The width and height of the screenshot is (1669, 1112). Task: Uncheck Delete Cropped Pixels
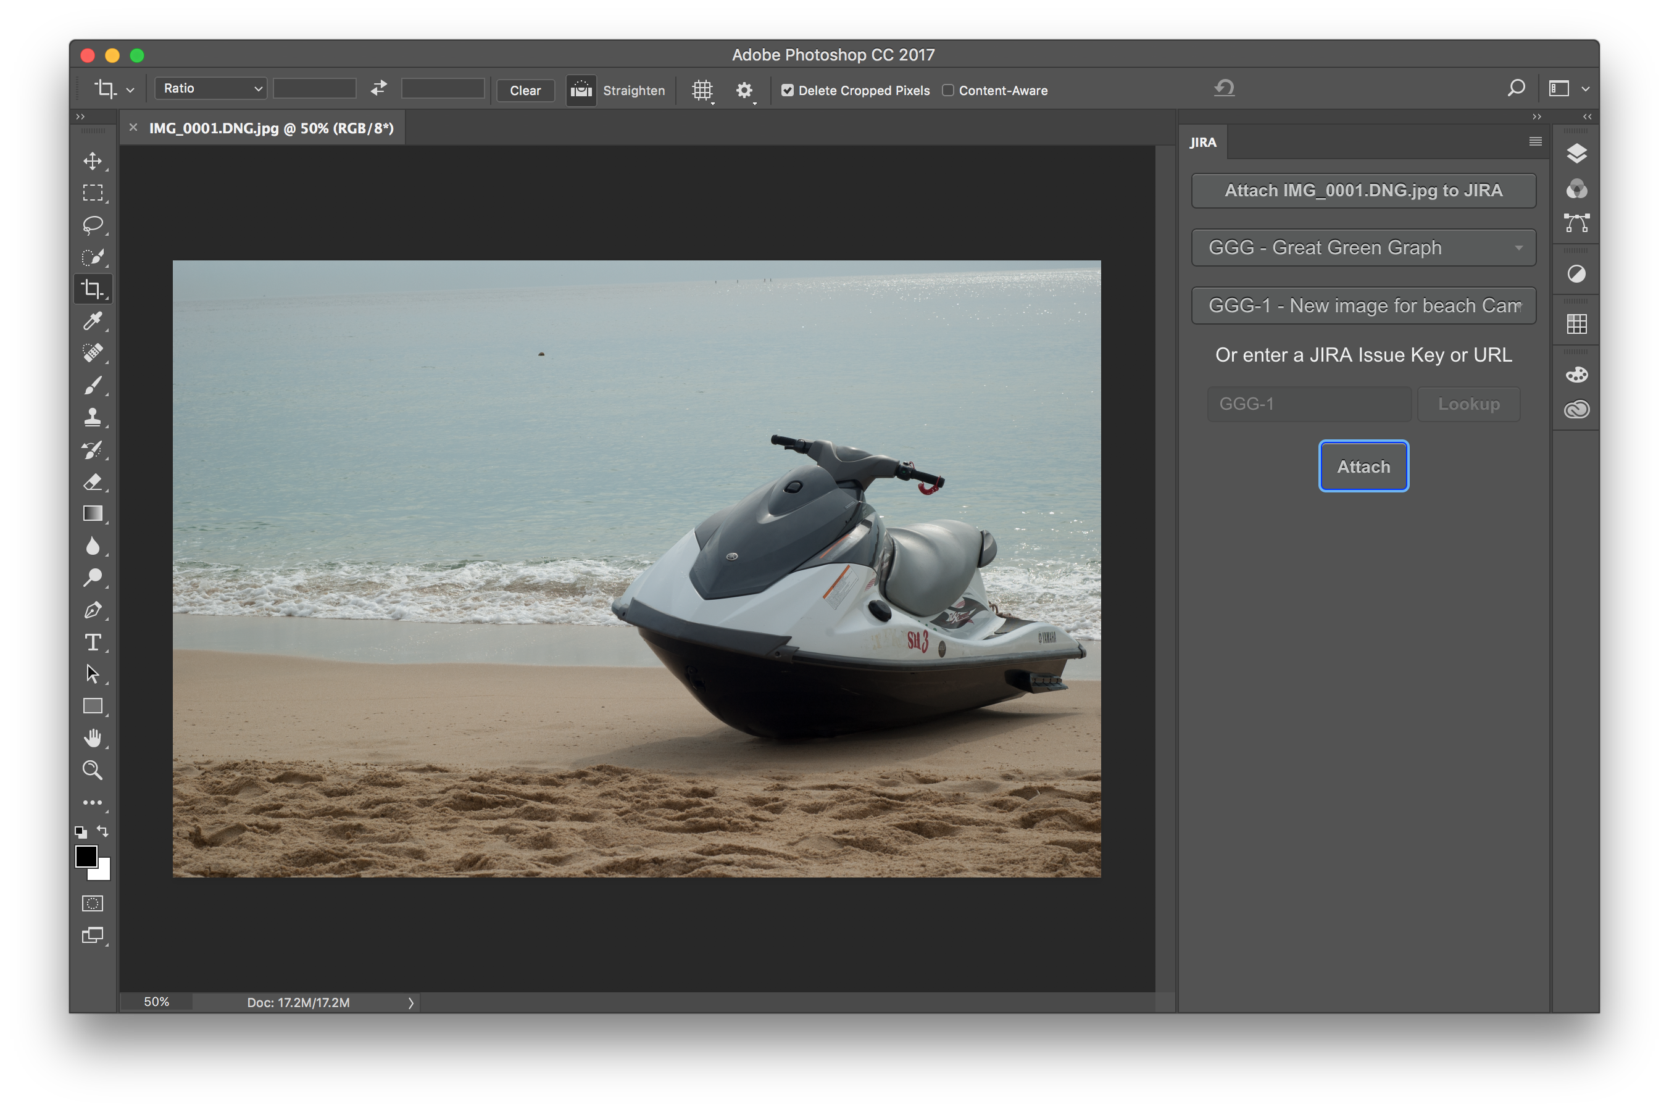click(x=788, y=90)
